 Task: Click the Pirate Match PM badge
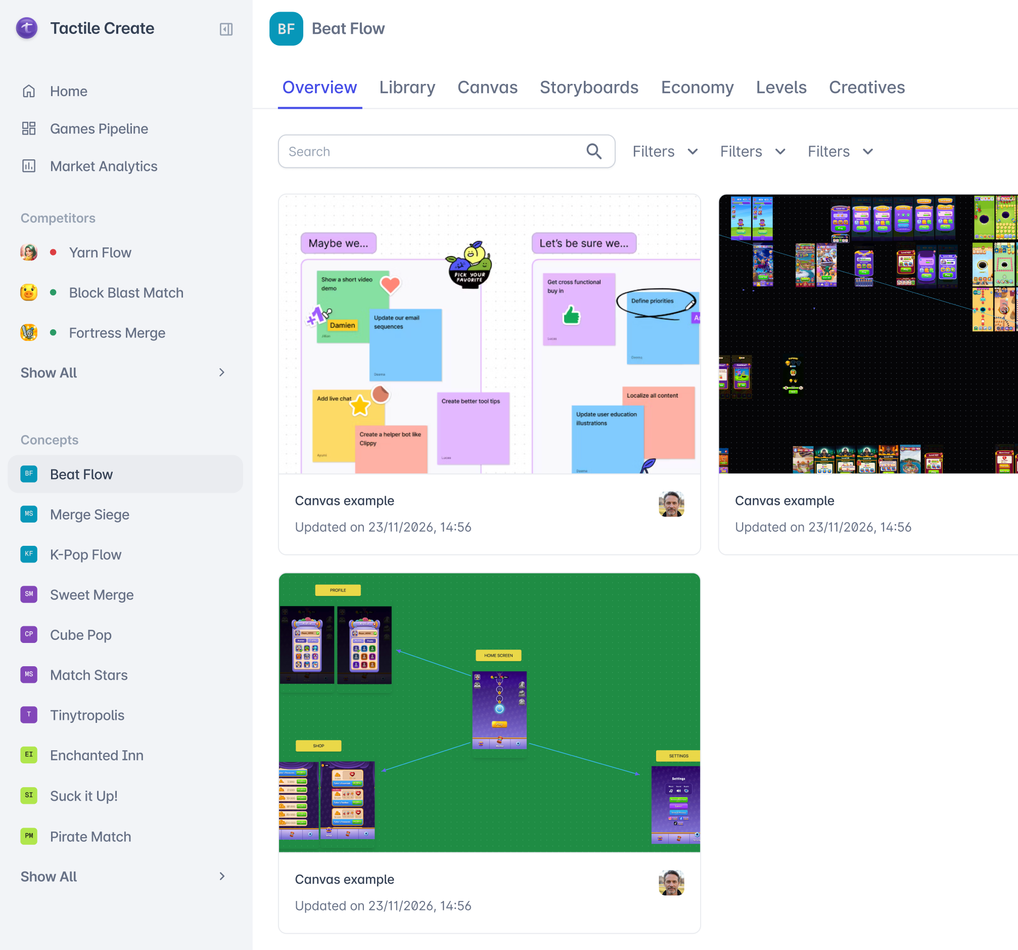point(29,836)
